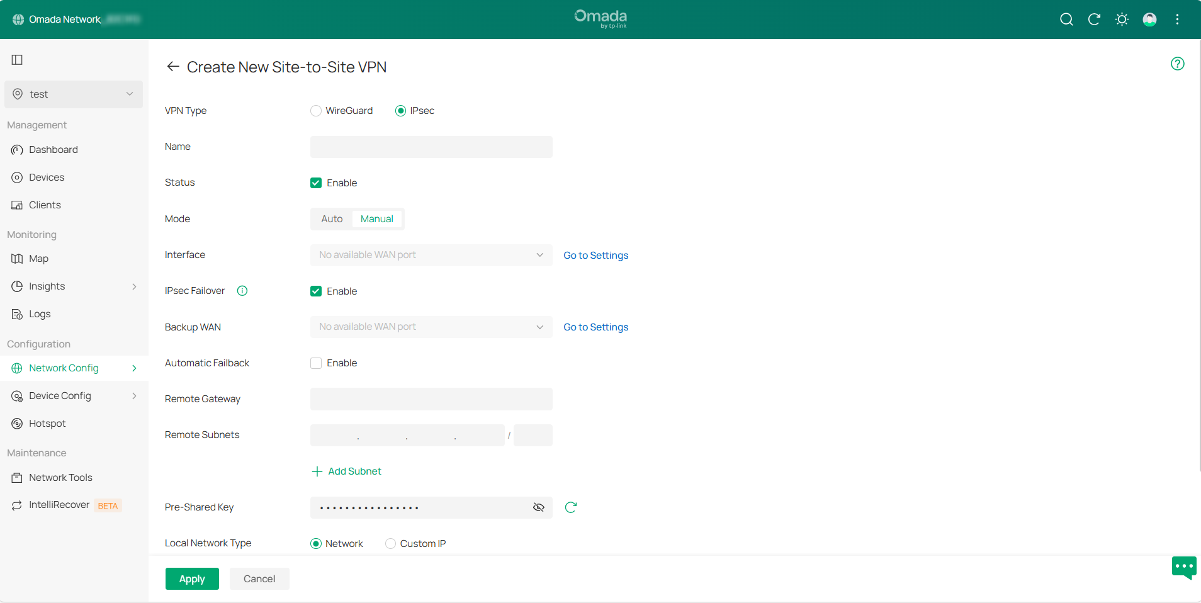Select the Devices section
Image resolution: width=1201 pixels, height=603 pixels.
[47, 177]
